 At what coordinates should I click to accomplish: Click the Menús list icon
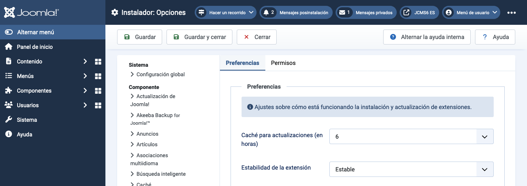(9, 76)
